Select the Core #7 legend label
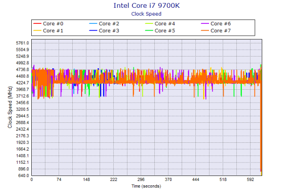This screenshot has height=195, width=293. click(x=221, y=31)
